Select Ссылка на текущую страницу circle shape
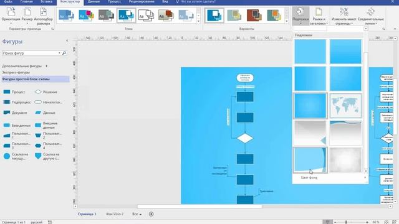The image size is (399, 224). point(16,156)
